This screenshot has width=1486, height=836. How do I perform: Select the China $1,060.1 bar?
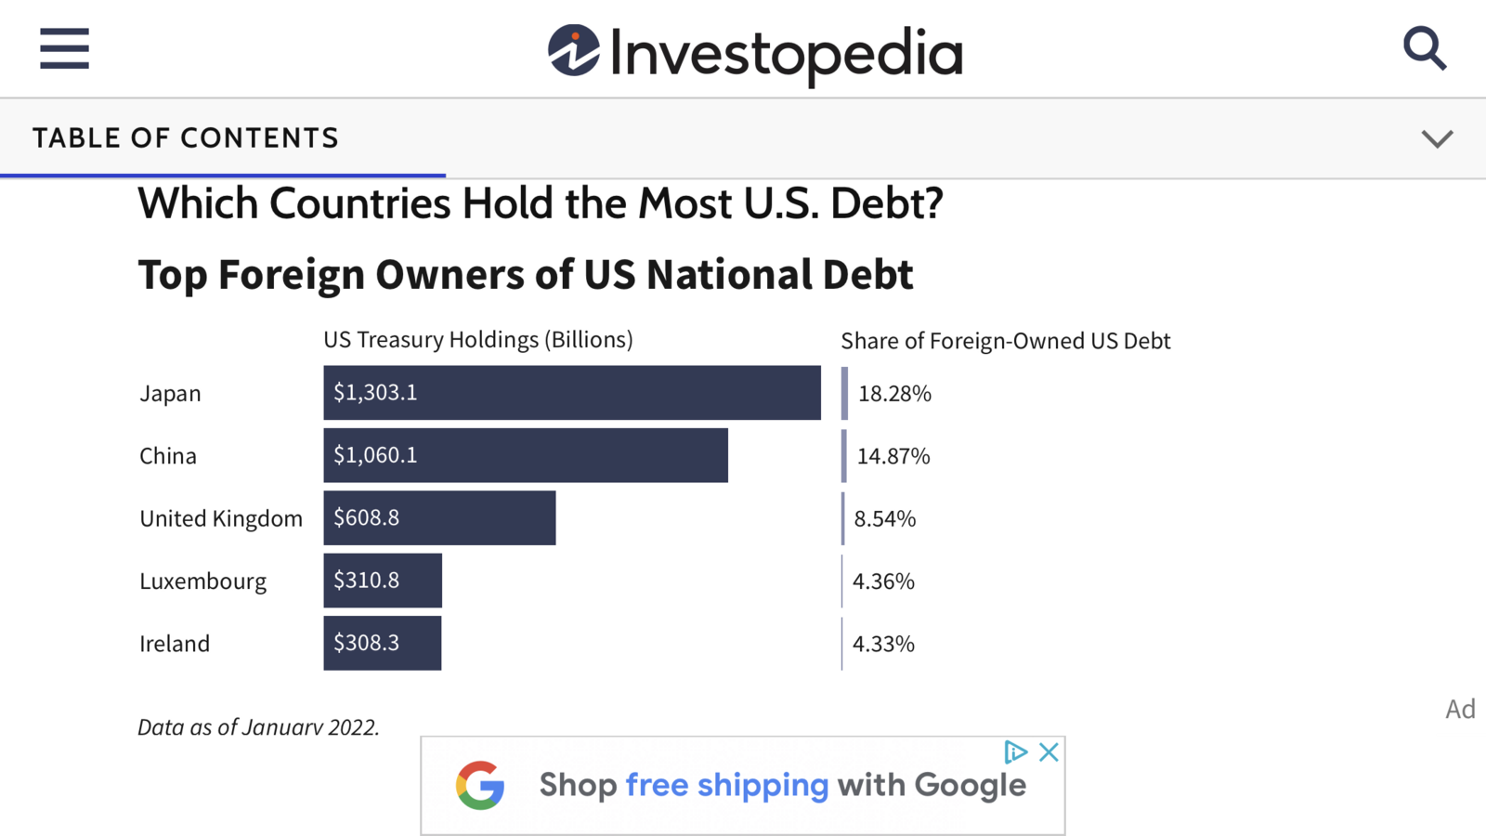coord(526,455)
